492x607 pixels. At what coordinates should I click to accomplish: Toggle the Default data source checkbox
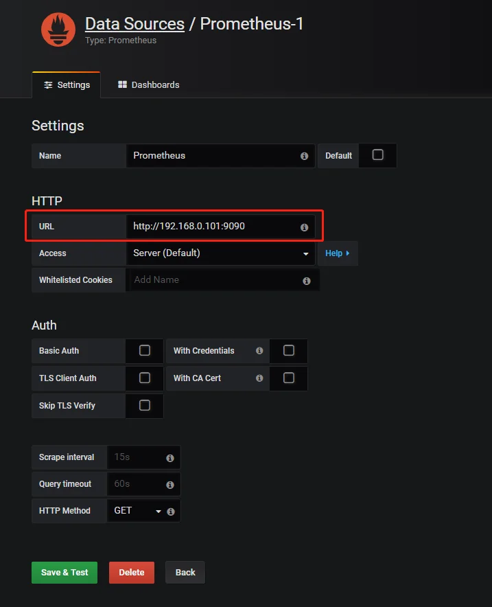378,155
